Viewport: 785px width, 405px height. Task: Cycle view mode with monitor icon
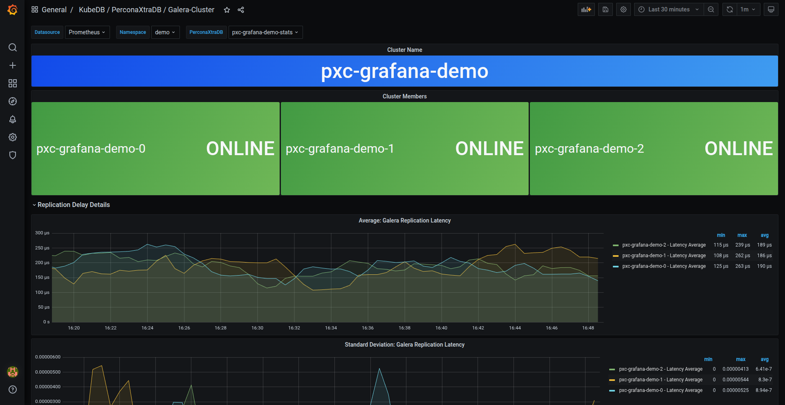[771, 9]
